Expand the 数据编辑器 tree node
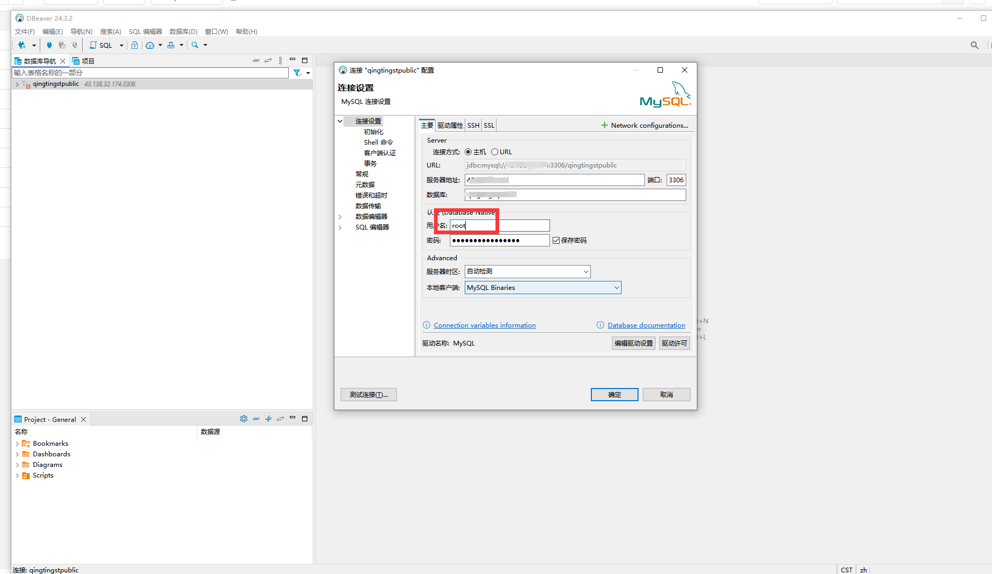992x574 pixels. click(340, 217)
